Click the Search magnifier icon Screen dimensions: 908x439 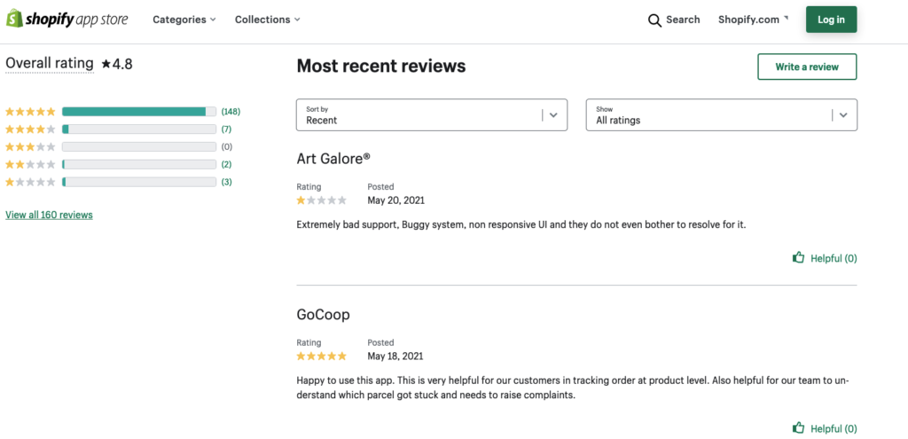pos(654,20)
